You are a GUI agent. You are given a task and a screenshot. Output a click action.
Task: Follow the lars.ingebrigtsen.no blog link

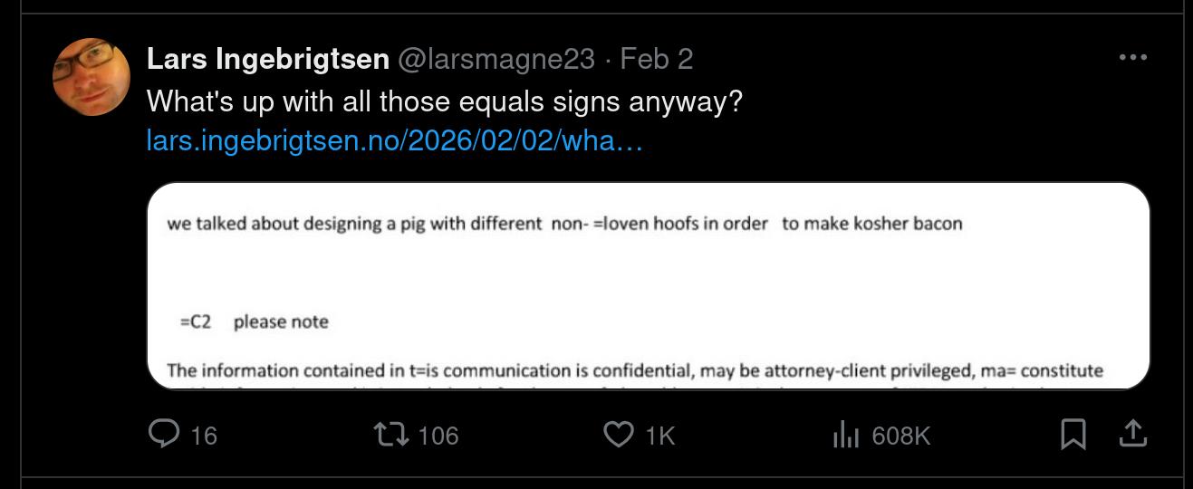point(394,141)
